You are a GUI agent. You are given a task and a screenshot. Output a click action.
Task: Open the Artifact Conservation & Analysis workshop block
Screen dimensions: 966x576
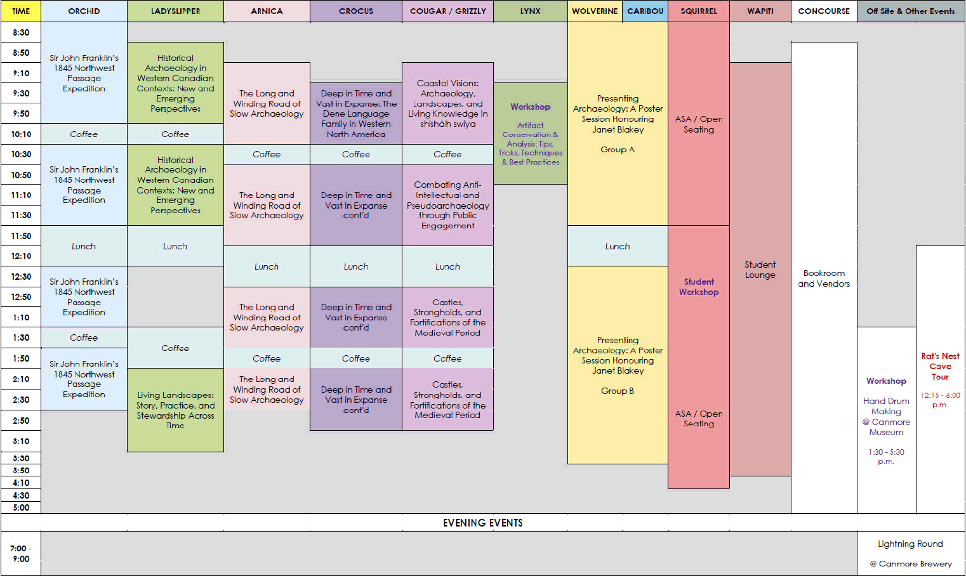pyautogui.click(x=530, y=134)
